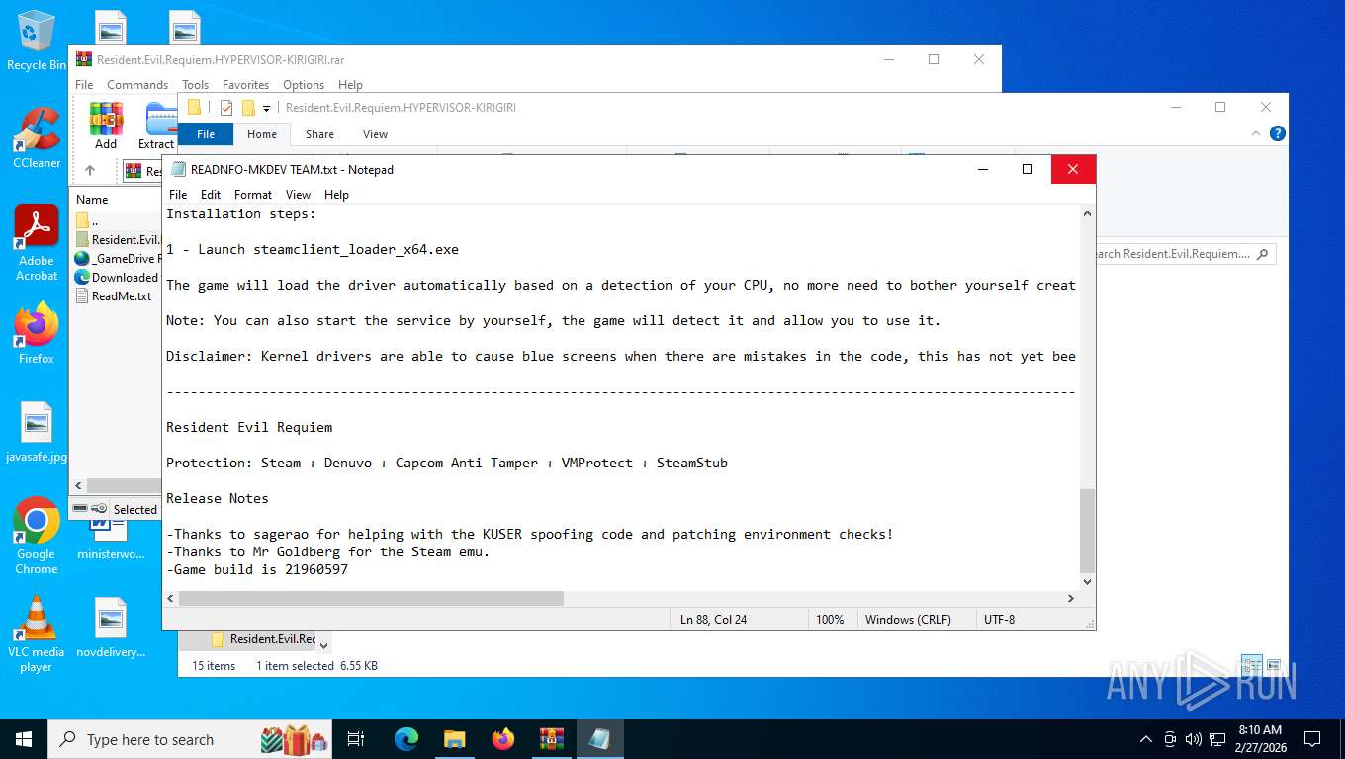Click 'Ln 88, Col 24' in Notepad status bar
The image size is (1345, 759).
(713, 620)
